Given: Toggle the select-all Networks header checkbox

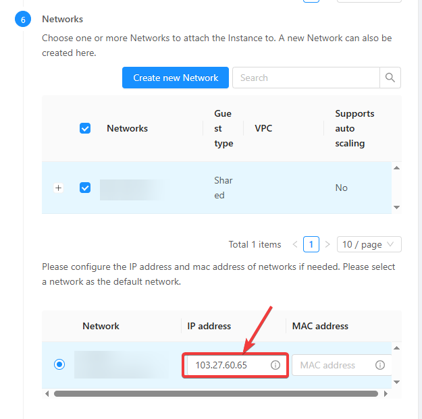Looking at the screenshot, I should 85,128.
